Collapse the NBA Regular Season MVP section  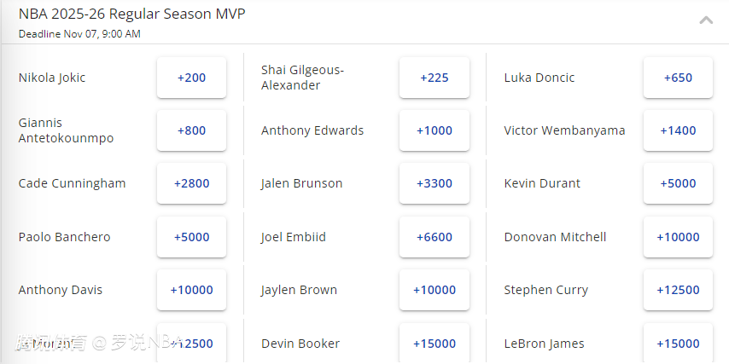coord(706,20)
